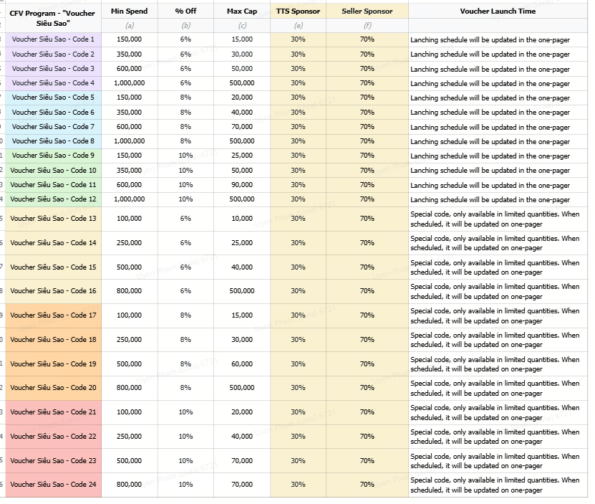Viewport: 595px width, 504px height.
Task: Select the "Max Cap" column header
Action: click(241, 11)
